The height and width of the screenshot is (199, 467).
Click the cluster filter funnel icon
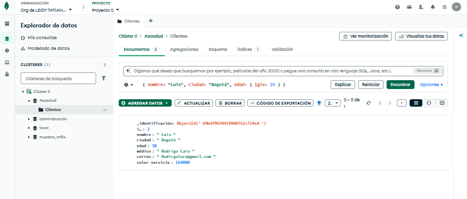coord(104,78)
